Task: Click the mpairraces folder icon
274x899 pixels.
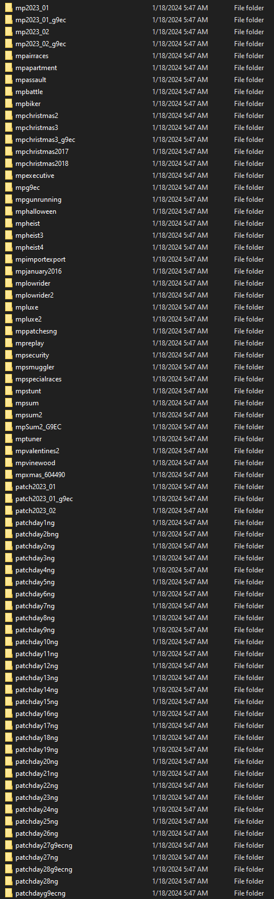Action: [x=8, y=56]
